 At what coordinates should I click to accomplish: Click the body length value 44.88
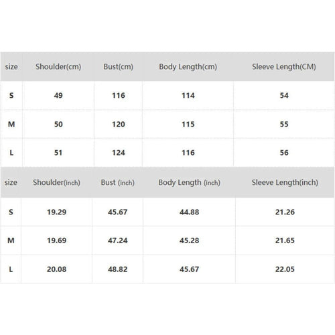click(190, 212)
